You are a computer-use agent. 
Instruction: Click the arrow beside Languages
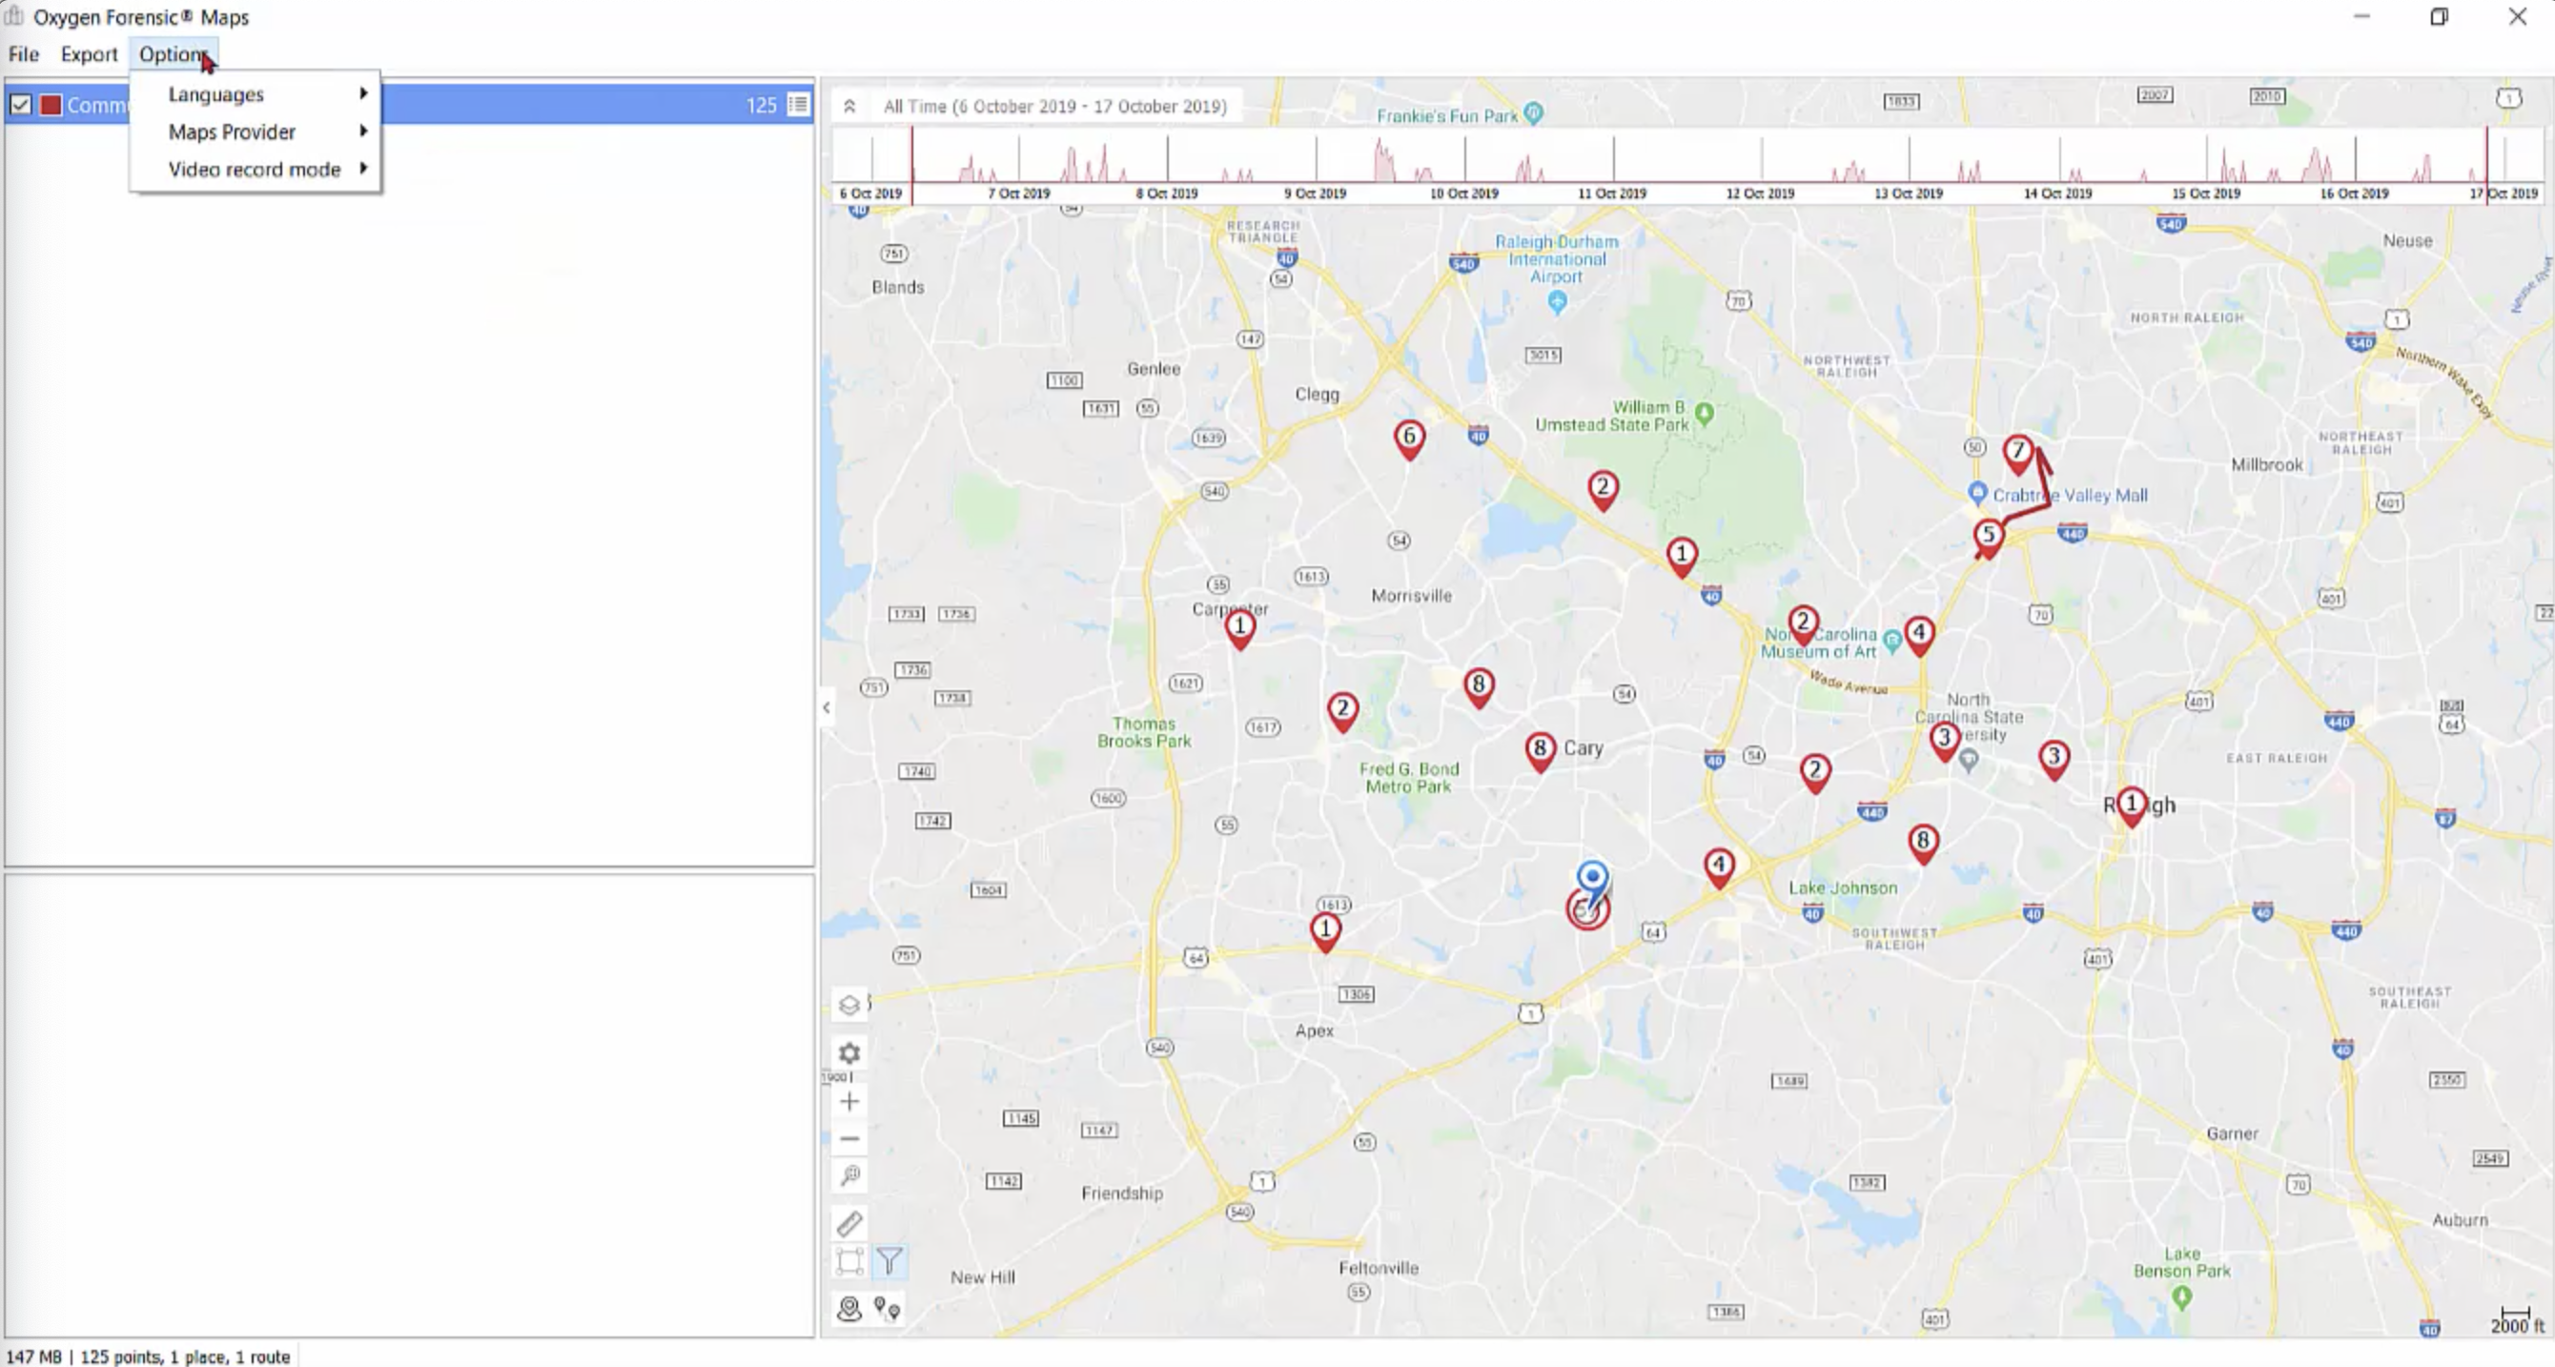(364, 93)
